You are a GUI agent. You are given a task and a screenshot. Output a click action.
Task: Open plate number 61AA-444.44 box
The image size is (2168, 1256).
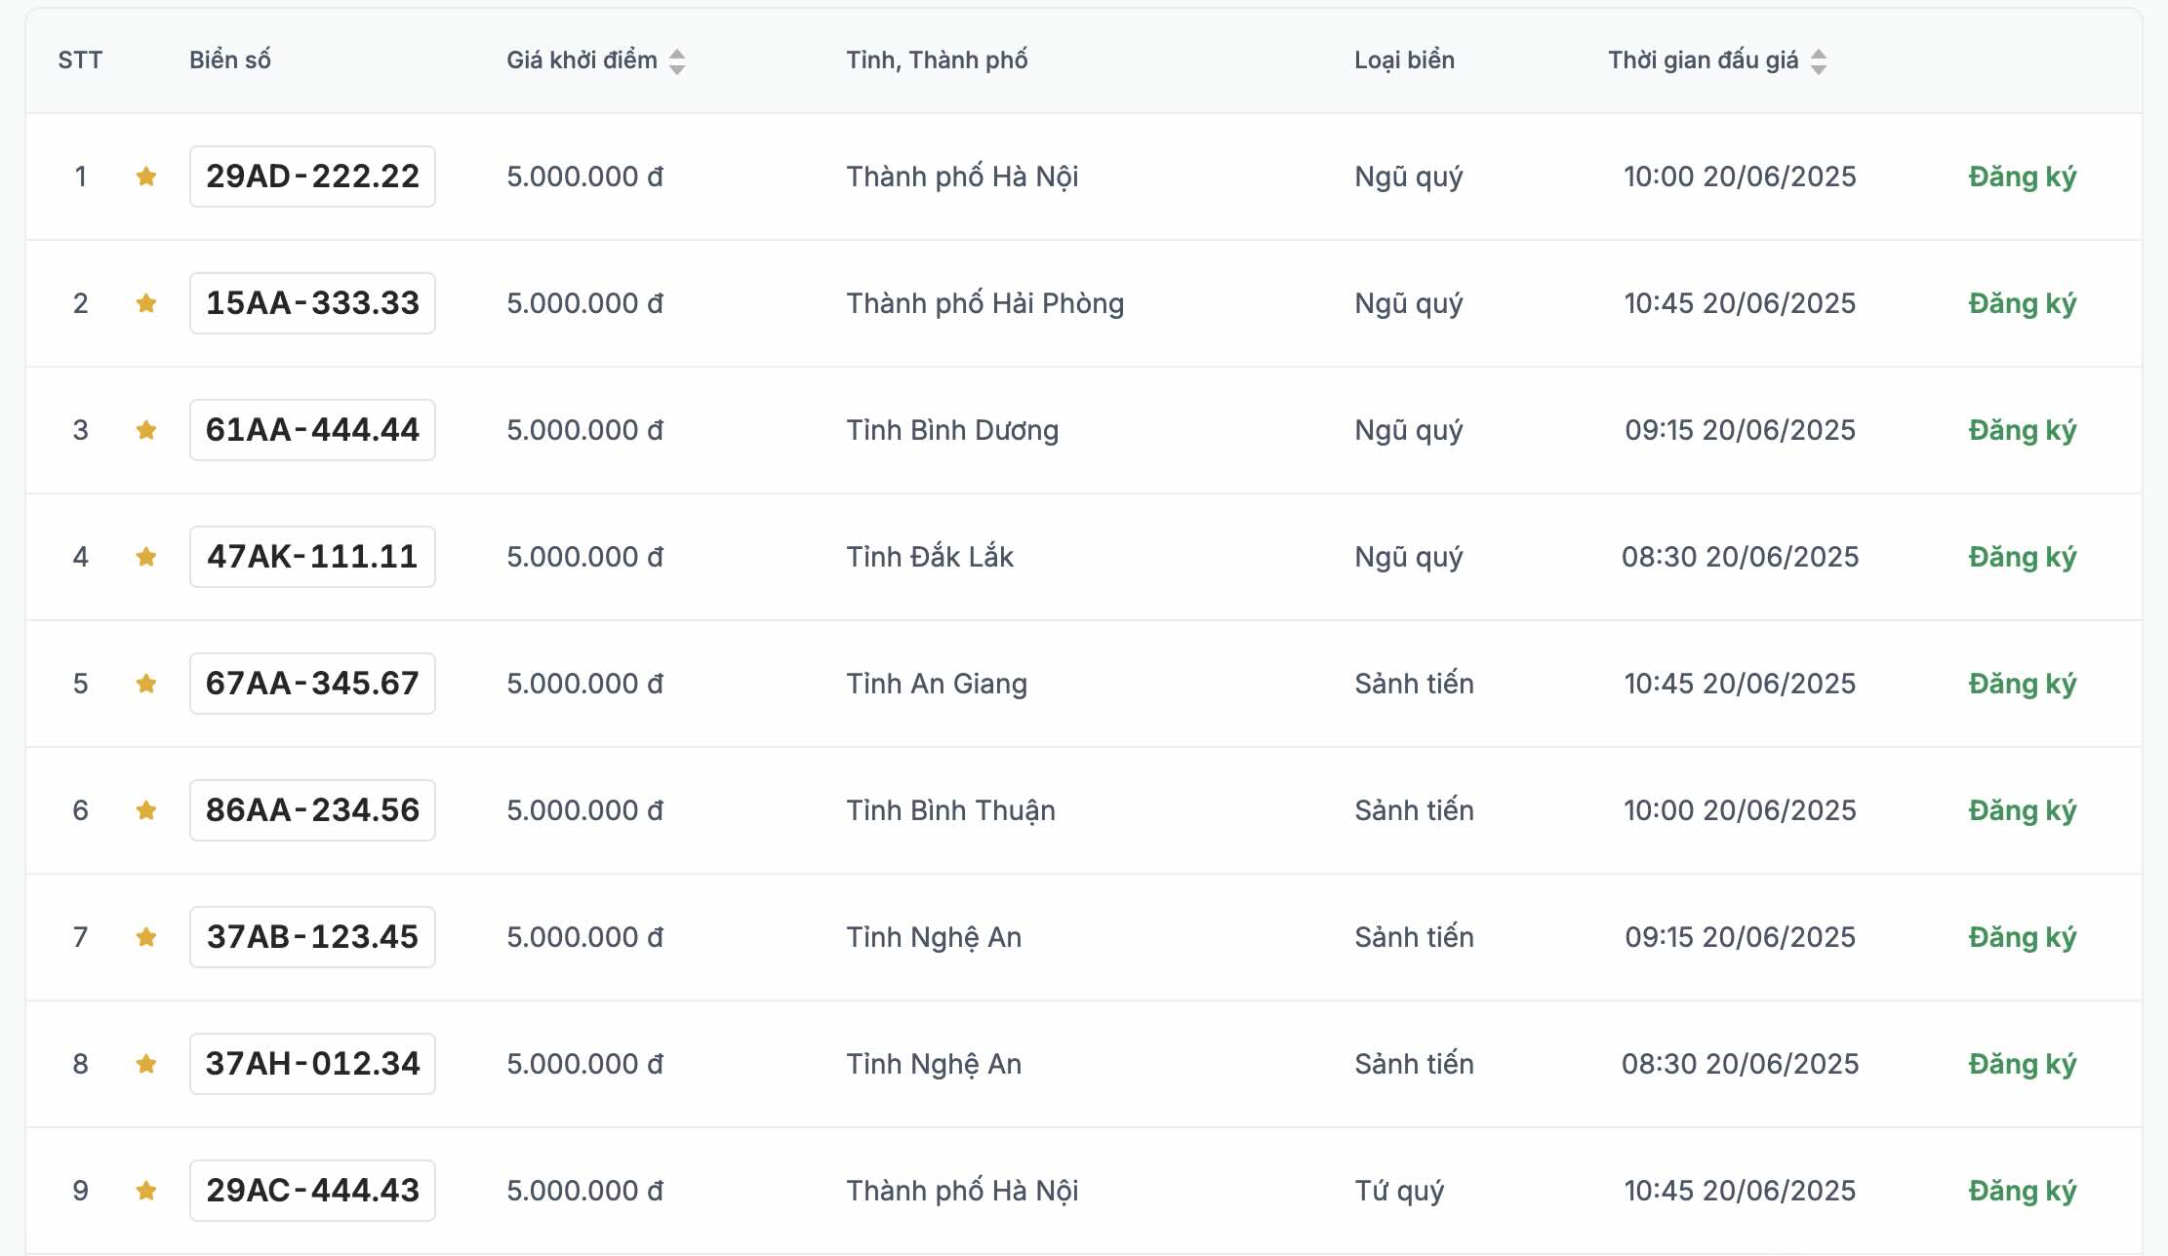(312, 430)
